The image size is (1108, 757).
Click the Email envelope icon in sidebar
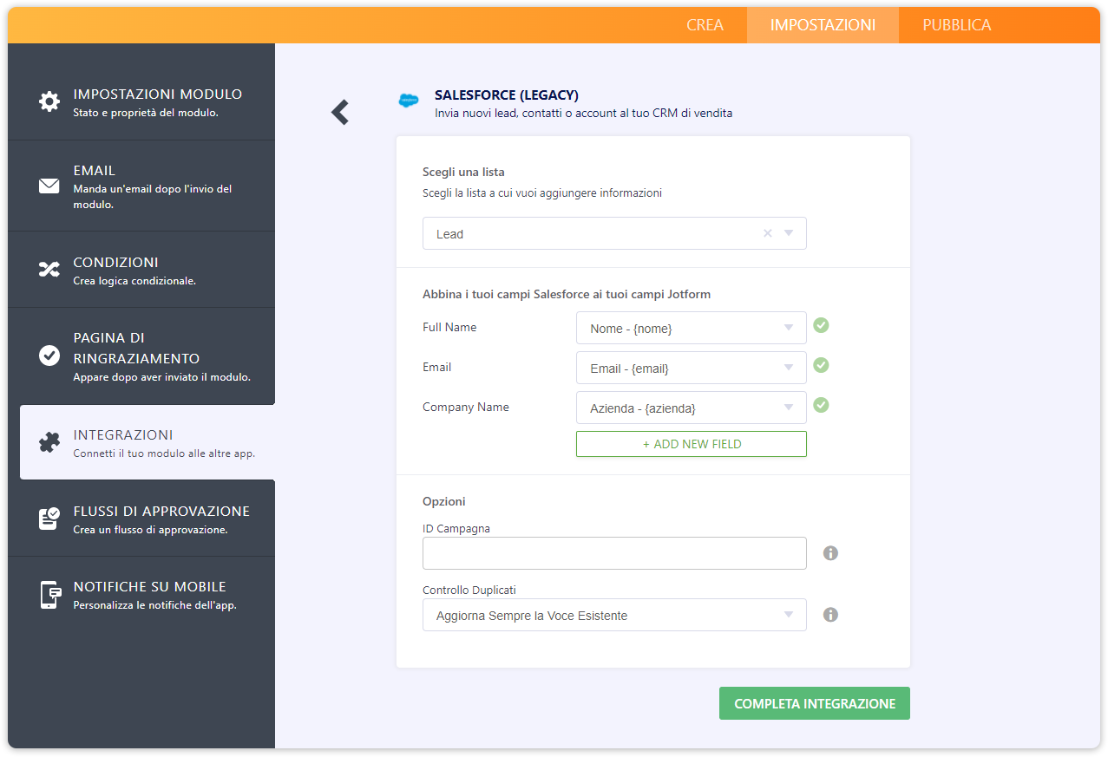49,186
